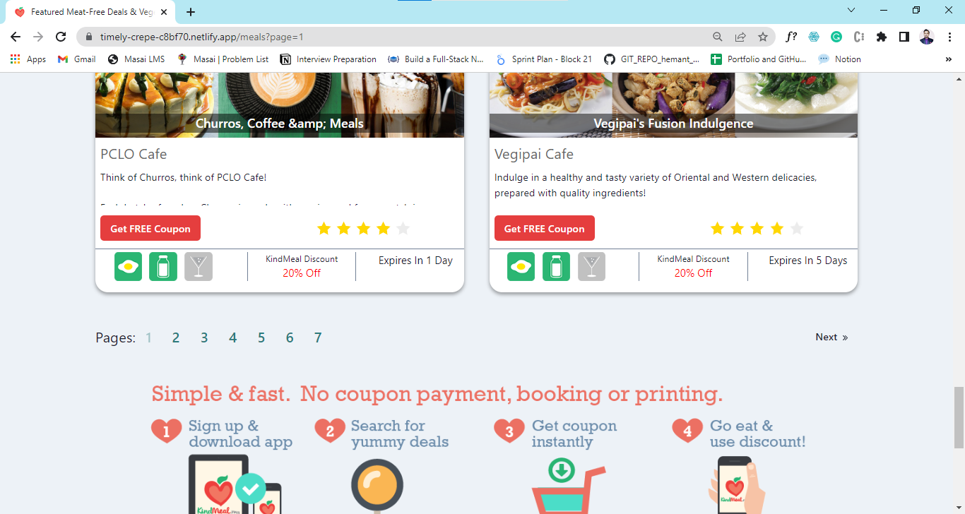Click the grey cocktail icon under Vegipai Cafe
Screen dimensions: 965x514
click(591, 267)
